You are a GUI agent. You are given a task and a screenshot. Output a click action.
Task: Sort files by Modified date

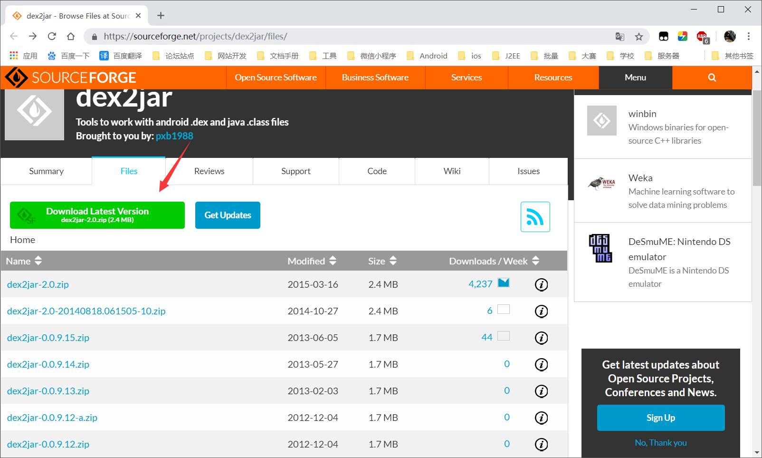[x=312, y=261]
